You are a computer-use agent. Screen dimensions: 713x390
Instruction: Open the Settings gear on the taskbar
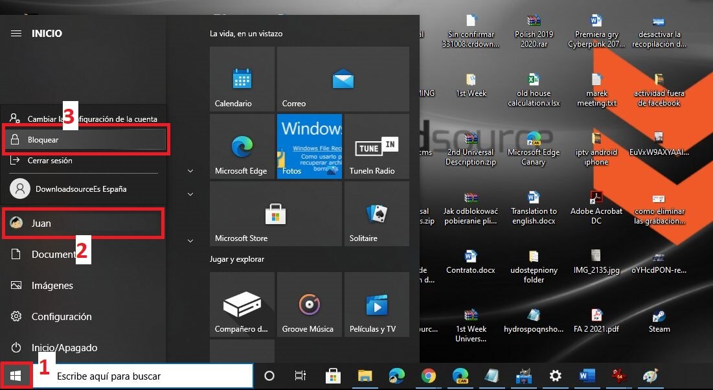tap(555, 376)
